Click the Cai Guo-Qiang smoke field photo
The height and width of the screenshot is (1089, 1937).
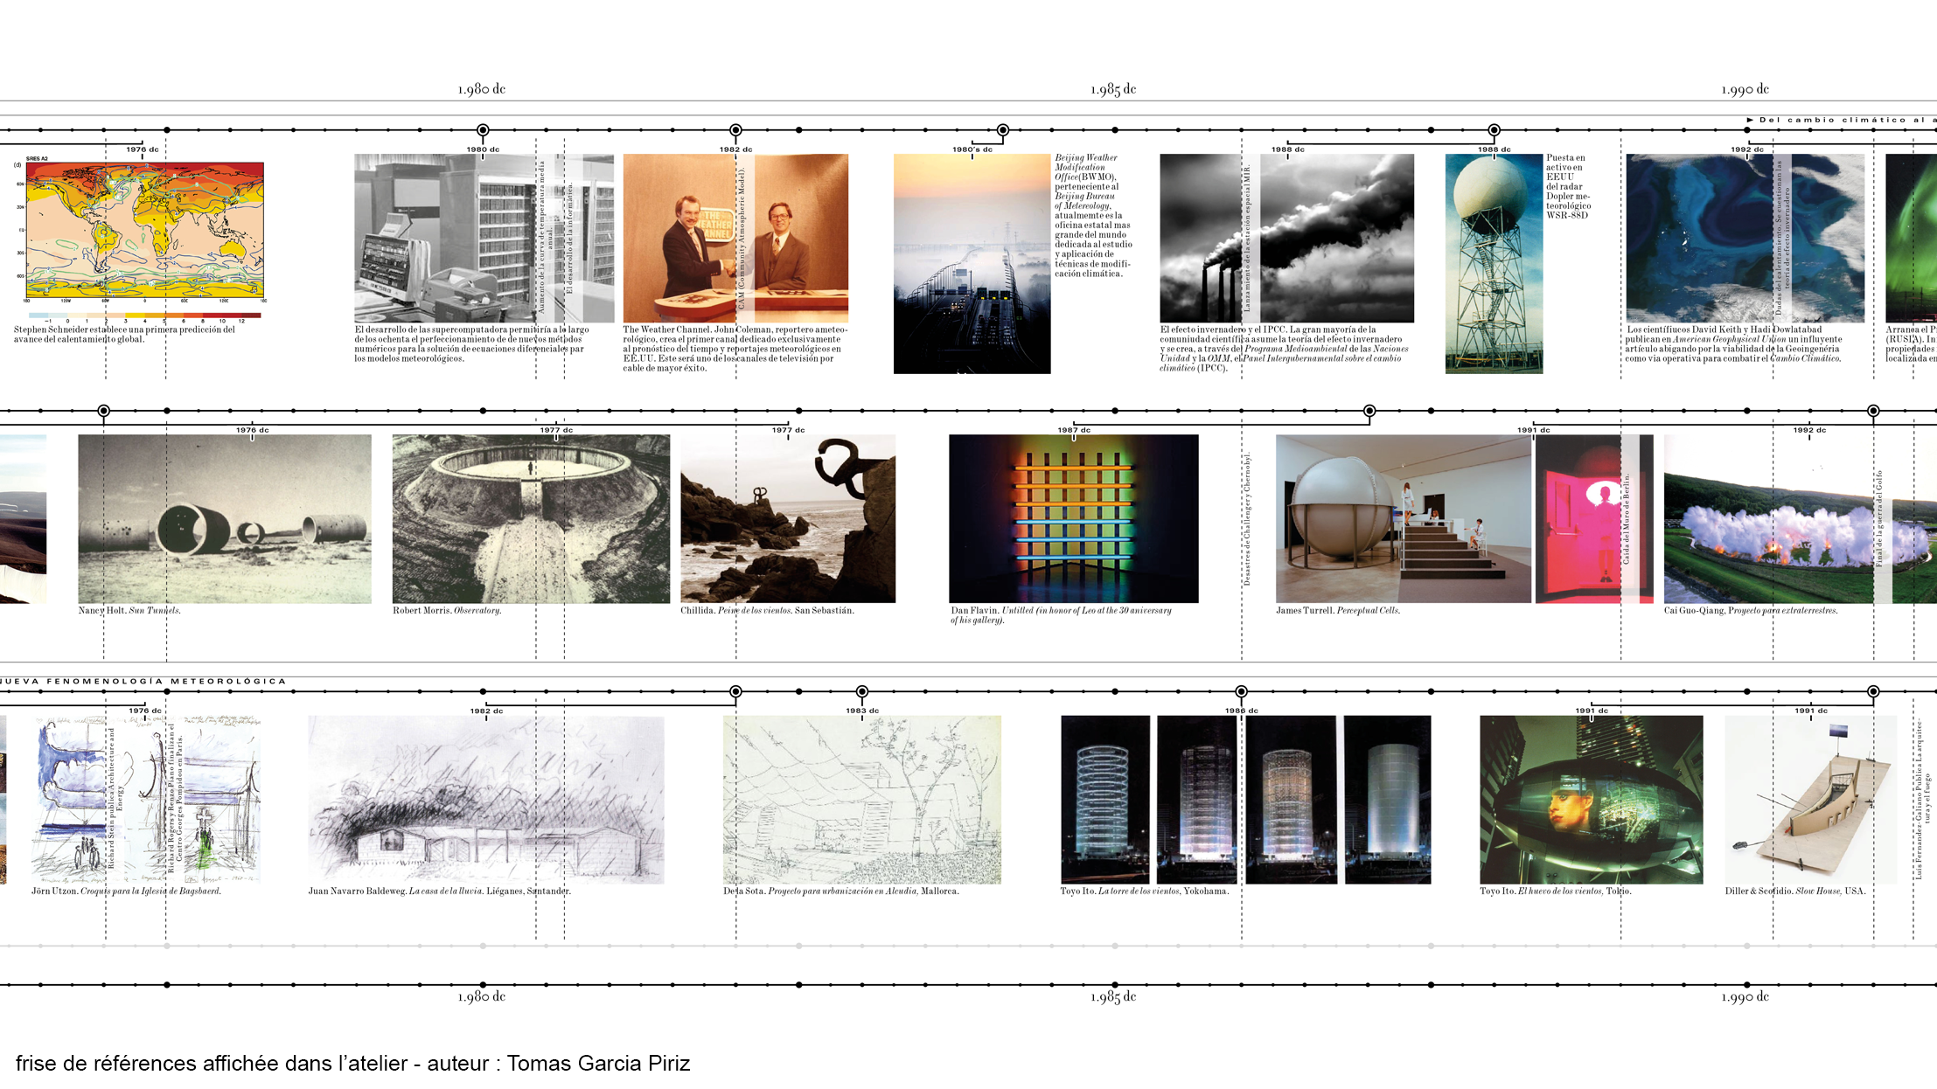[x=1800, y=519]
